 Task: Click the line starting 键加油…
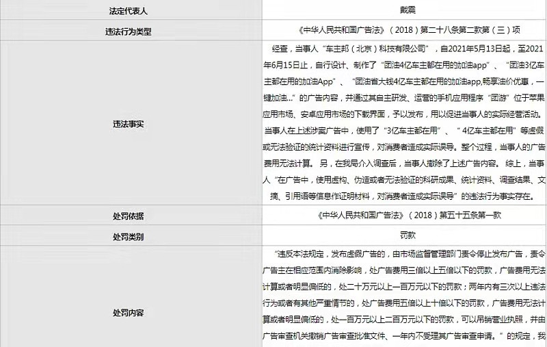(403, 98)
